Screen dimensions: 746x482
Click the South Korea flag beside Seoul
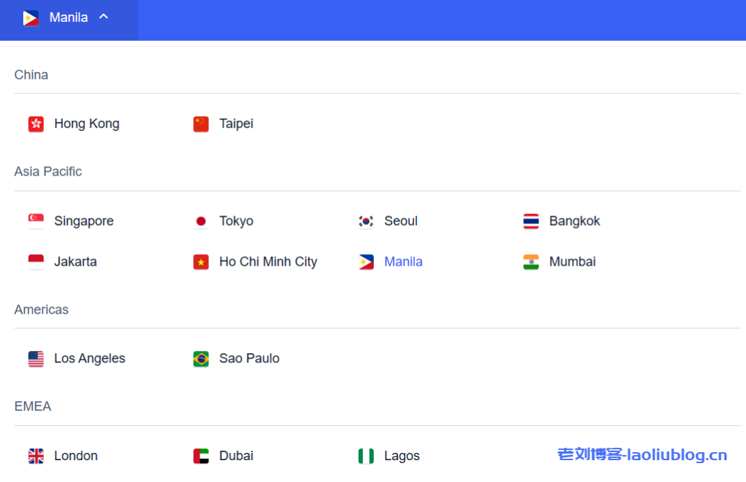tap(366, 221)
